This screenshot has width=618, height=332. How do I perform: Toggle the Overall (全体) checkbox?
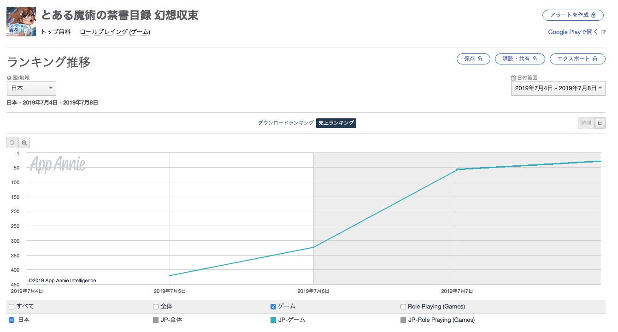(x=156, y=307)
